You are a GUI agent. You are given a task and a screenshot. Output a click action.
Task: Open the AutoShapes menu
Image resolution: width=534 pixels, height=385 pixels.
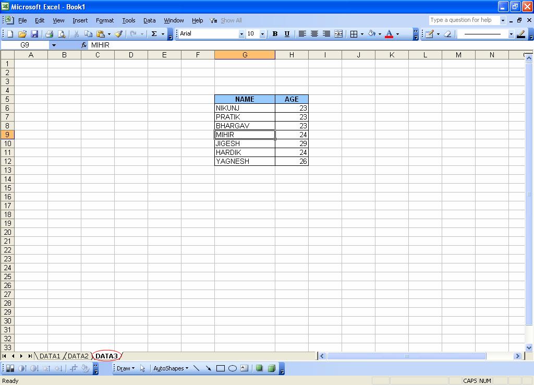(171, 368)
